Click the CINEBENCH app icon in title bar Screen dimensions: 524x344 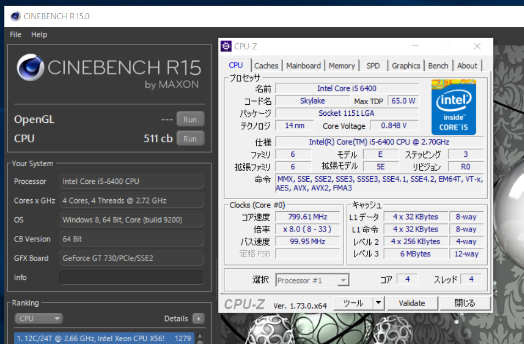(15, 16)
